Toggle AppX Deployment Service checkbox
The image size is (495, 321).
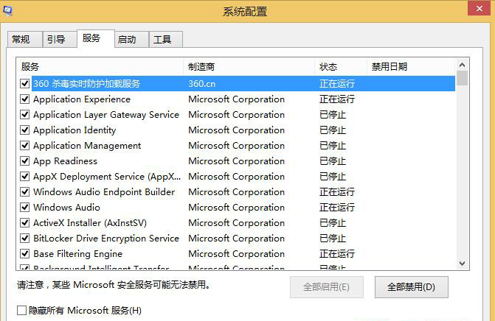pyautogui.click(x=24, y=176)
